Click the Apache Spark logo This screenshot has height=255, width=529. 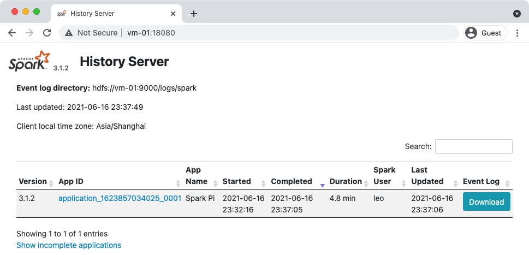coord(29,61)
